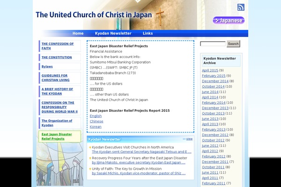Image resolution: width=281 pixels, height=187 pixels.
Task: Open the Links menu item
Action: tap(148, 33)
